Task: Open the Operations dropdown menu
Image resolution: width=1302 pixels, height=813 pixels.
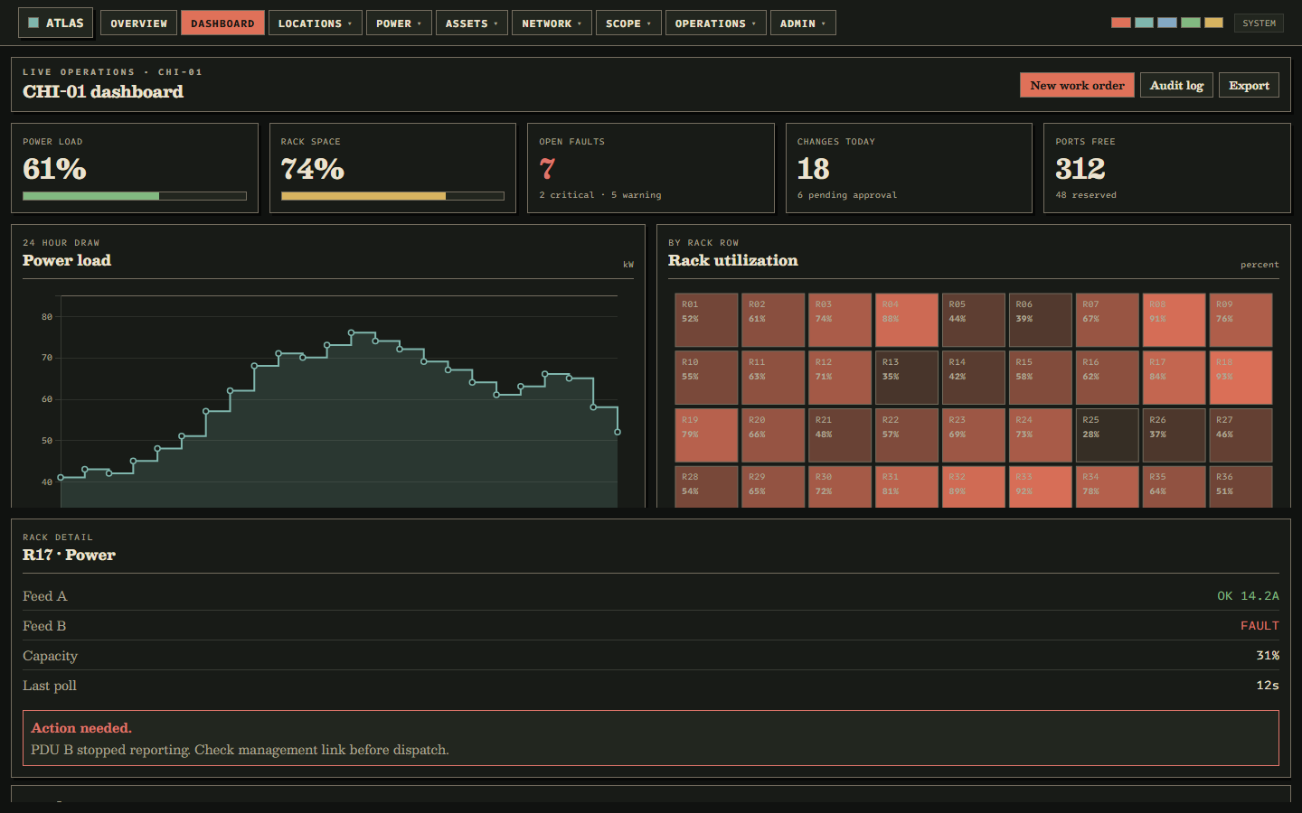Action: (715, 23)
